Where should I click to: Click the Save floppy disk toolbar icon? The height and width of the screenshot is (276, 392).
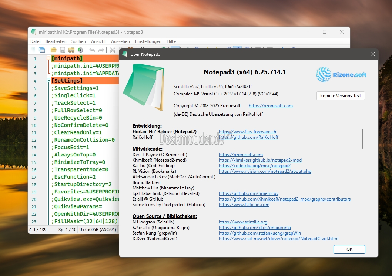(63, 50)
